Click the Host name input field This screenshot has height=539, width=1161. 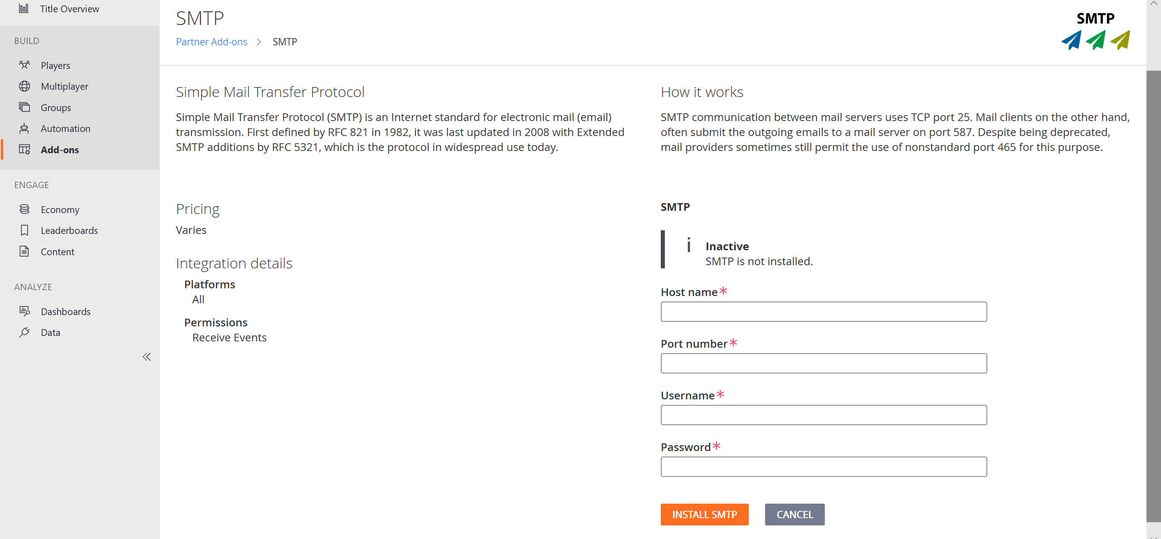tap(824, 311)
